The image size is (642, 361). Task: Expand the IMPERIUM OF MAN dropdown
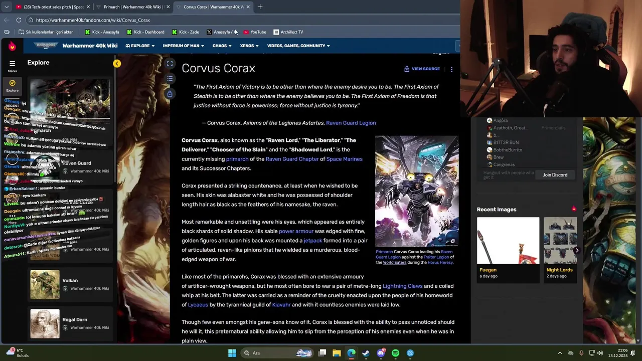pos(183,46)
